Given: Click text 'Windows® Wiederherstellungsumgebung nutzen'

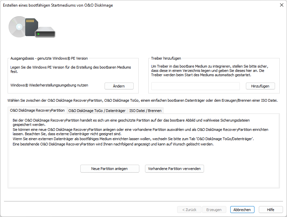Looking at the screenshot, I should [x=49, y=85].
